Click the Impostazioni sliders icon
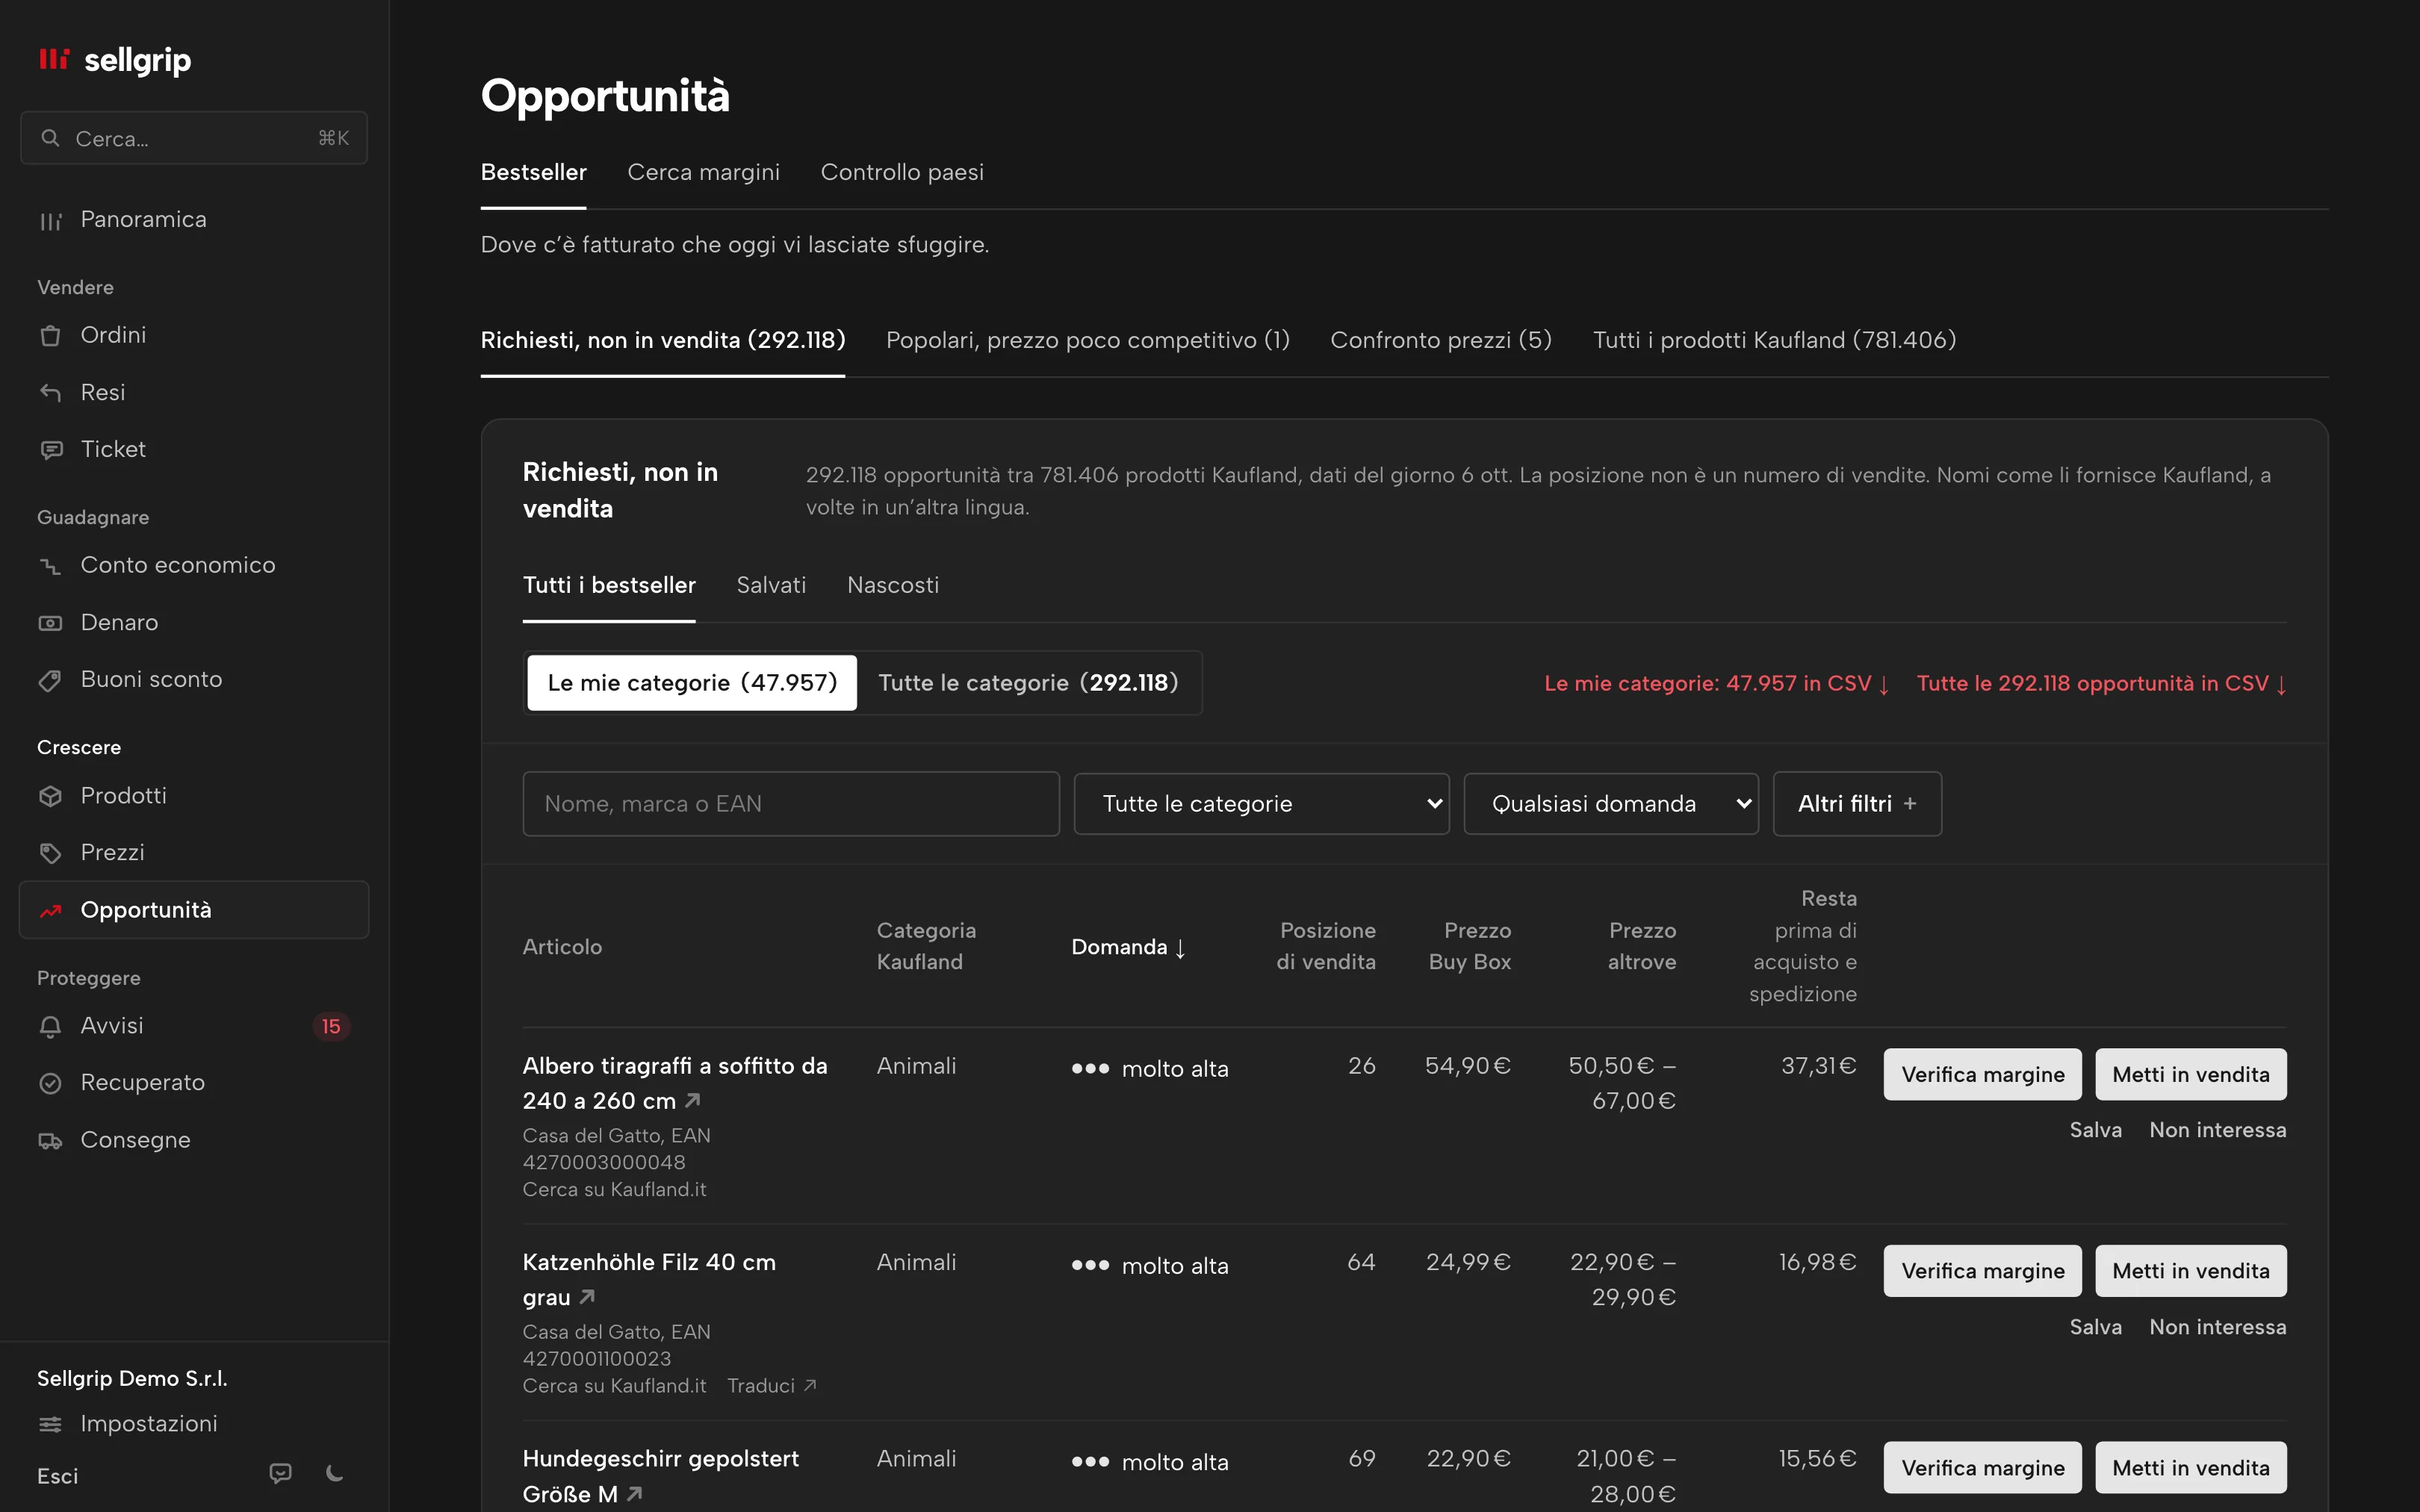The image size is (2420, 1512). (50, 1424)
